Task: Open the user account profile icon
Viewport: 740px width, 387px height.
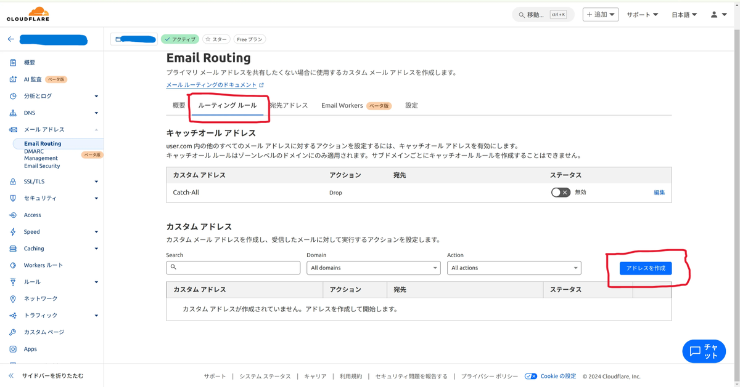Action: pos(714,15)
